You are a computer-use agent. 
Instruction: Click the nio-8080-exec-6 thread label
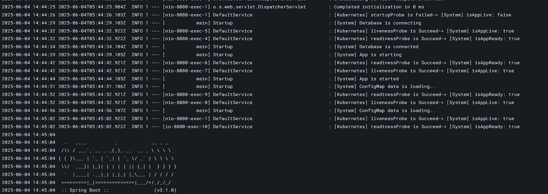186,63
